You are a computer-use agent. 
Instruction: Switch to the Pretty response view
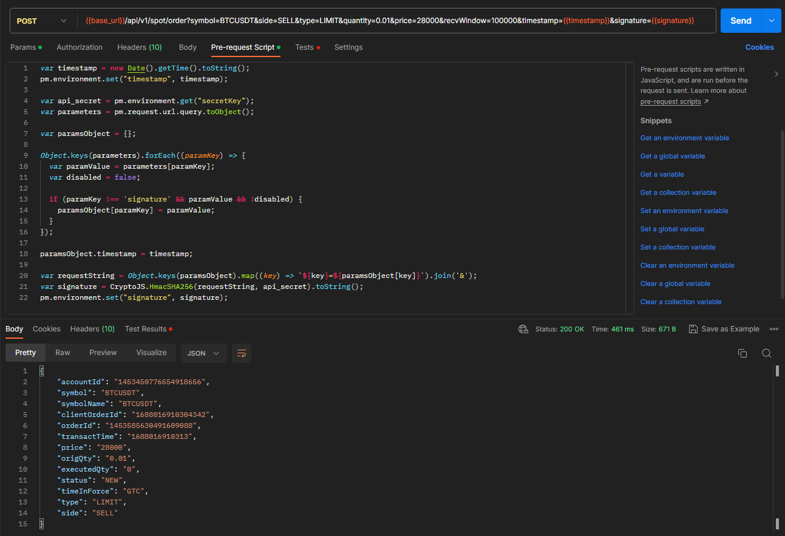(25, 353)
